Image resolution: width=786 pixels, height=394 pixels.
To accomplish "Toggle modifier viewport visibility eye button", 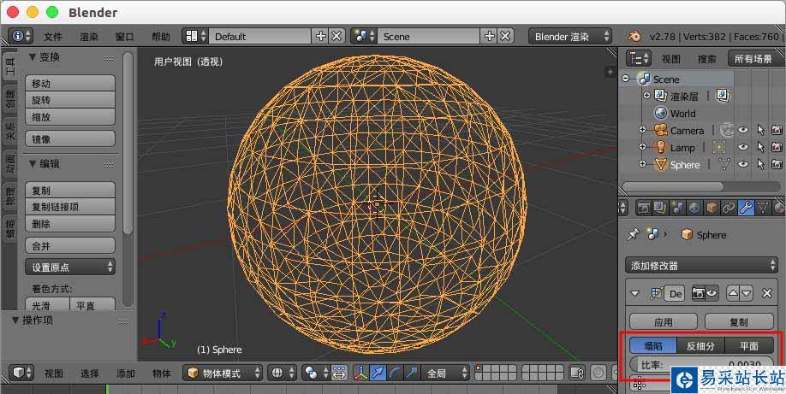I will (712, 293).
